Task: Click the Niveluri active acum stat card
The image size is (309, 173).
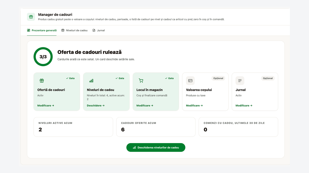Action: coord(73,127)
